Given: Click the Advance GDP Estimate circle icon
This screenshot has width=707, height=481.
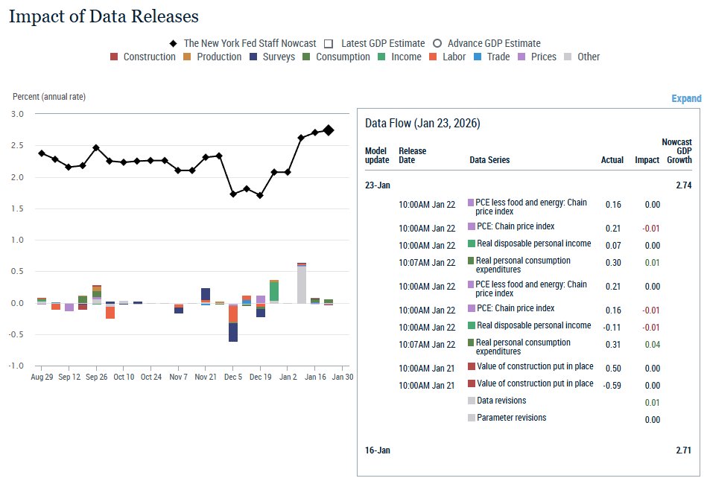Looking at the screenshot, I should 437,43.
